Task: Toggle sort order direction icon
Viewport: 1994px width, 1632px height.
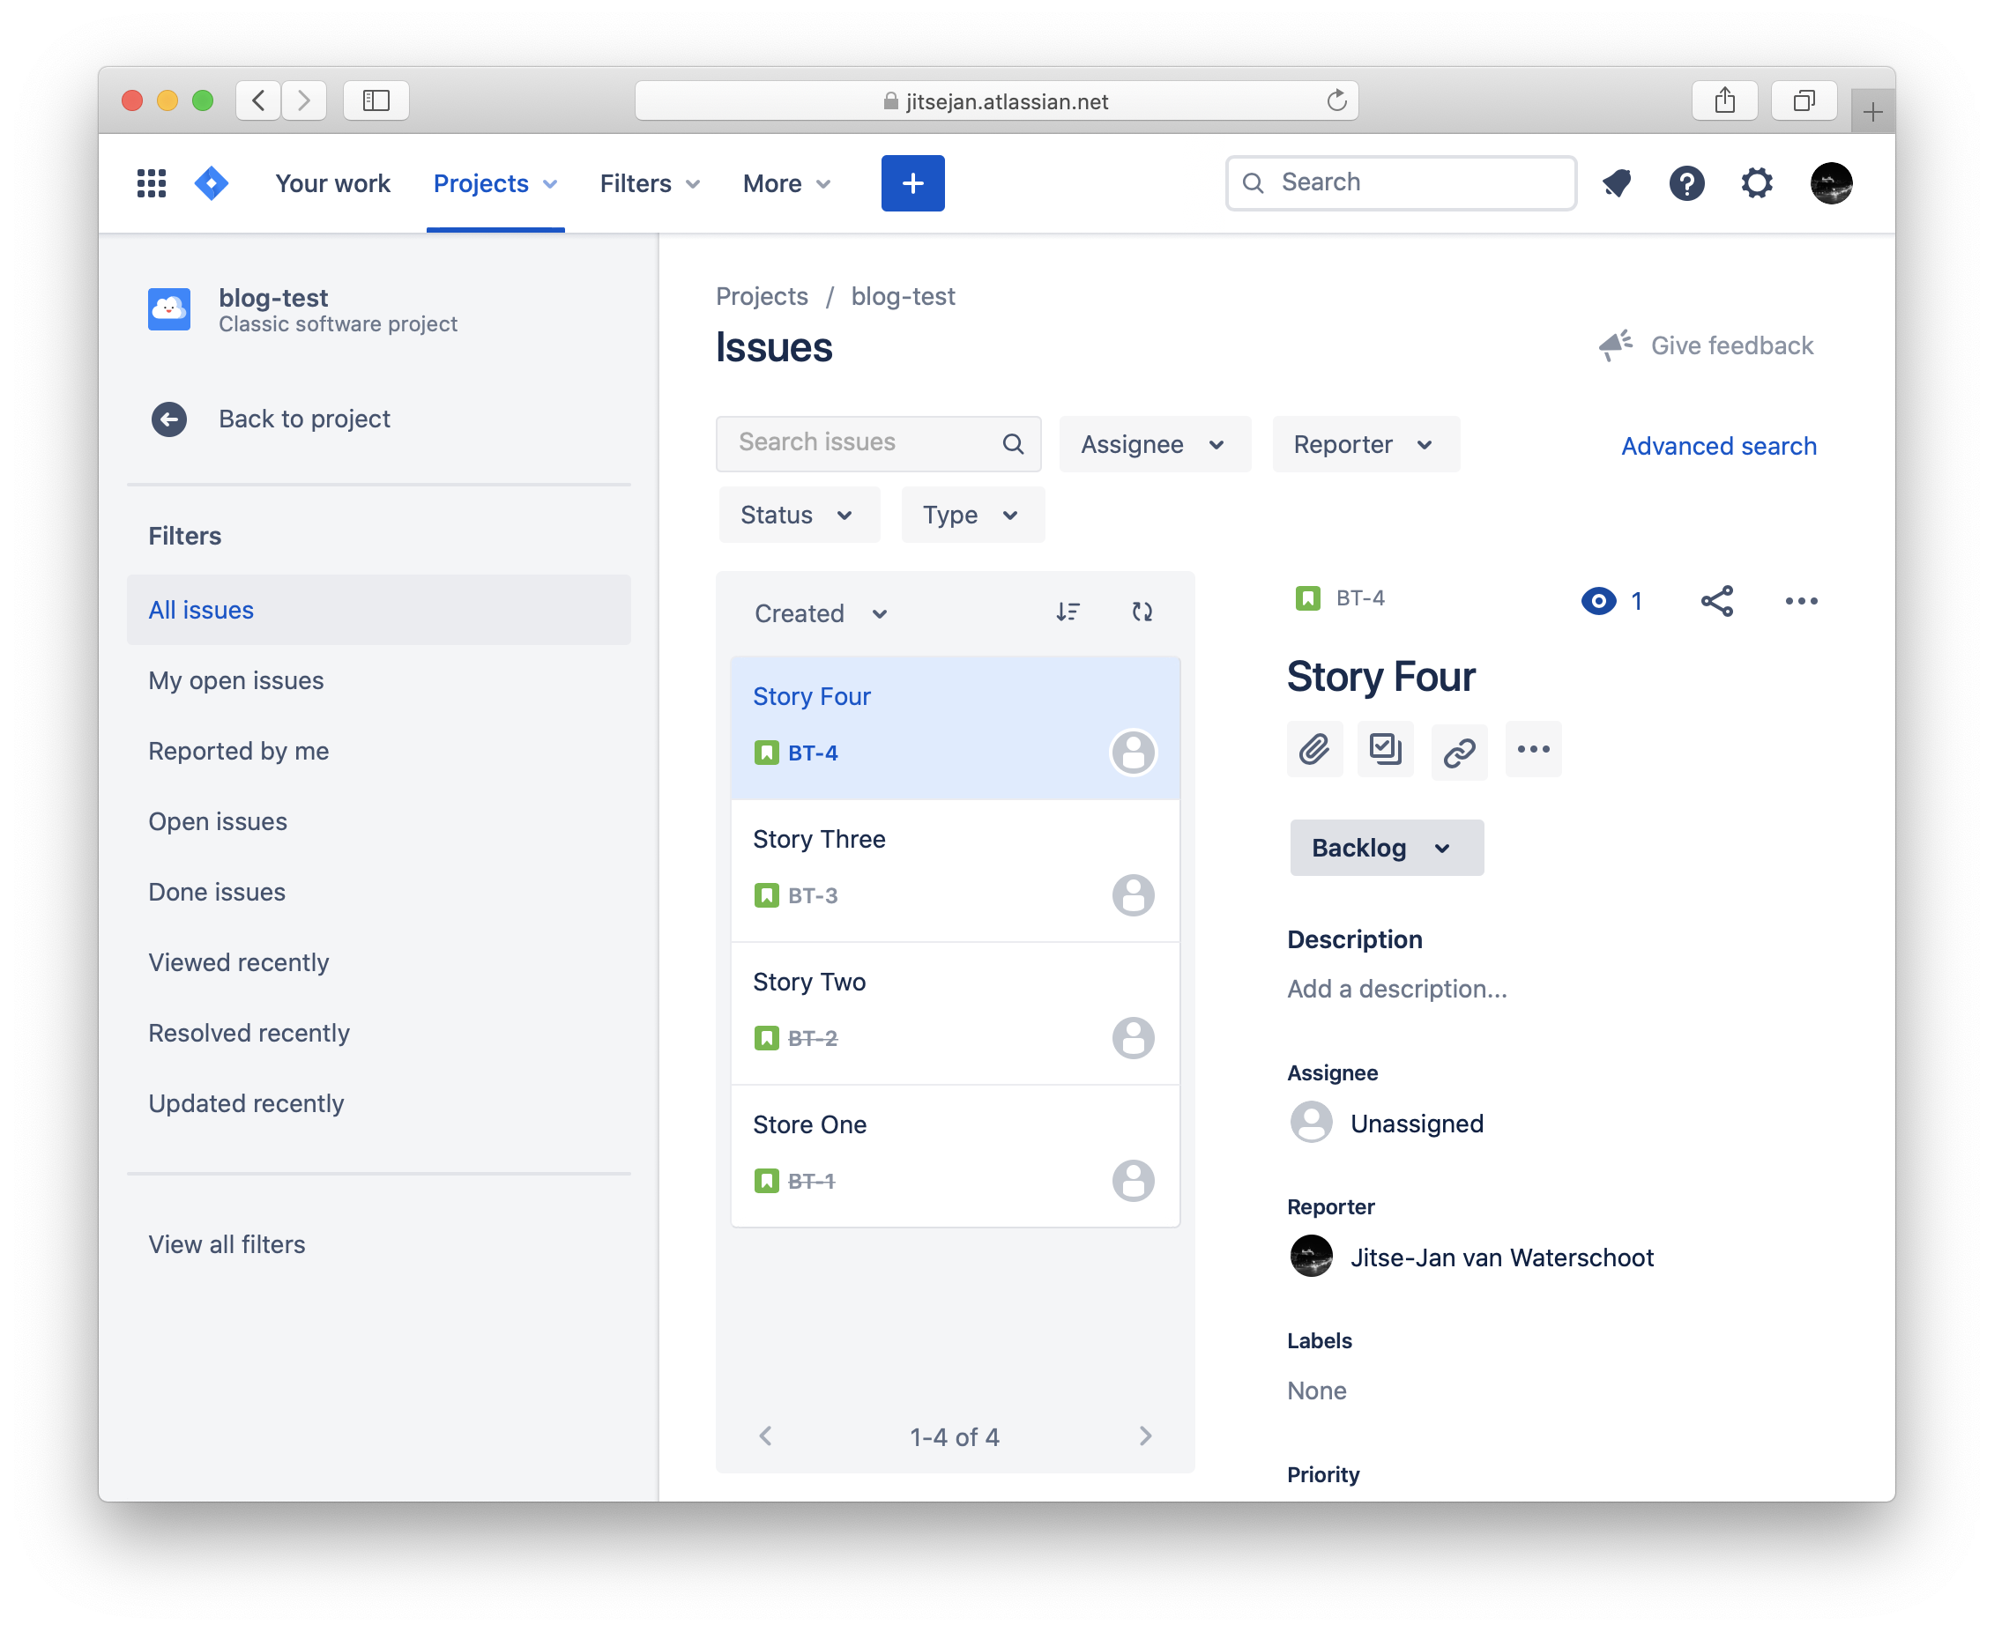Action: click(1068, 612)
